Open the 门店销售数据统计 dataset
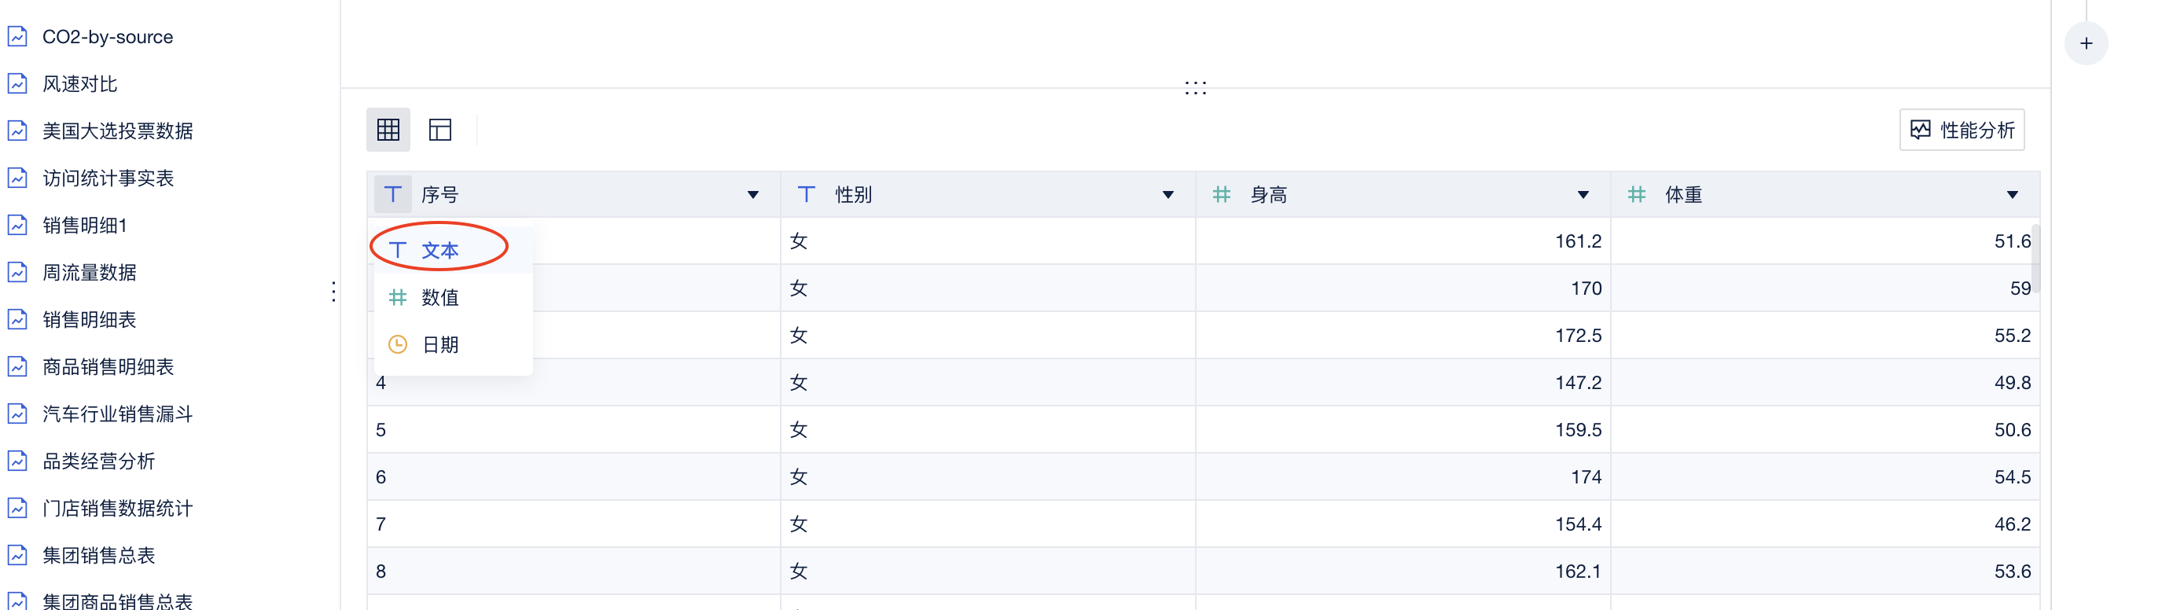The height and width of the screenshot is (610, 2162). click(117, 508)
